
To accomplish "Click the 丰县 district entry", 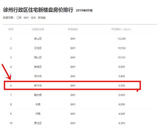I will click(x=38, y=104).
